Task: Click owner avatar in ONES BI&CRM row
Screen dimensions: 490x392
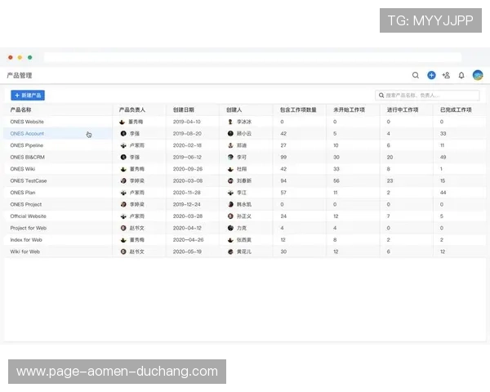Action: click(x=123, y=158)
